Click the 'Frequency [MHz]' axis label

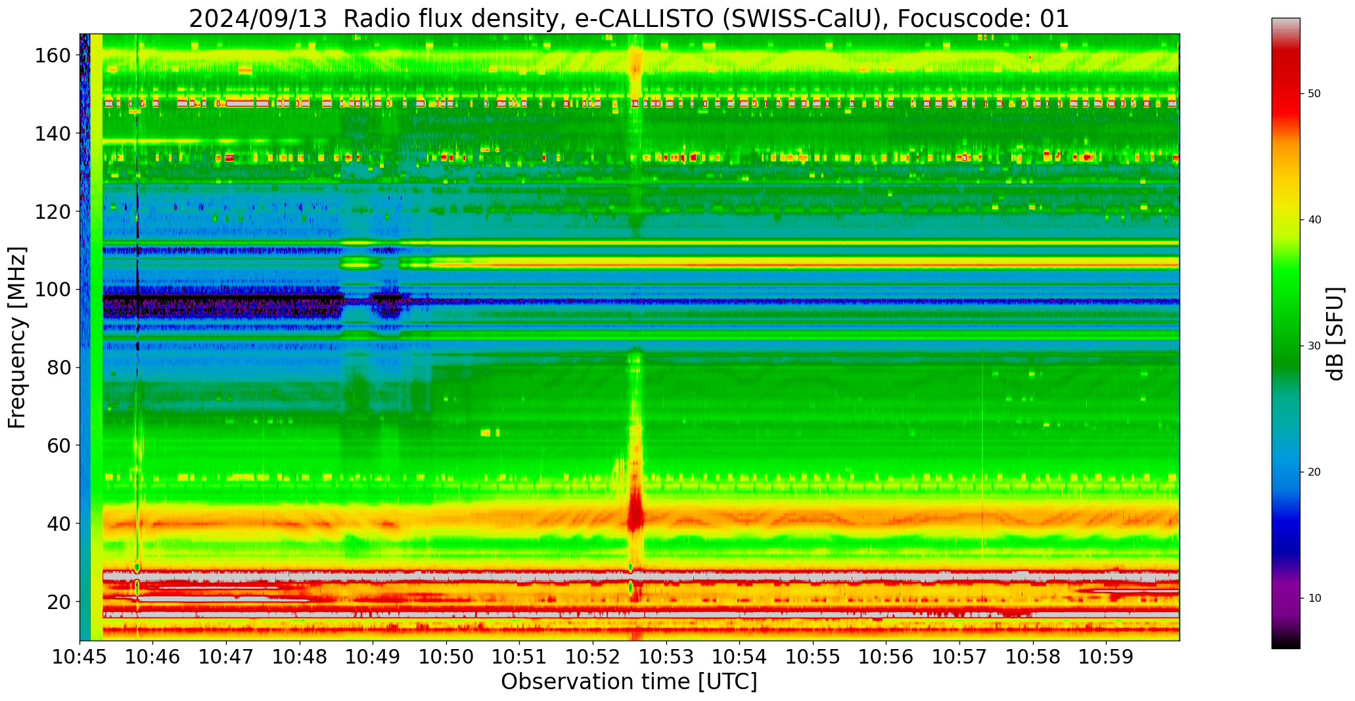point(18,337)
